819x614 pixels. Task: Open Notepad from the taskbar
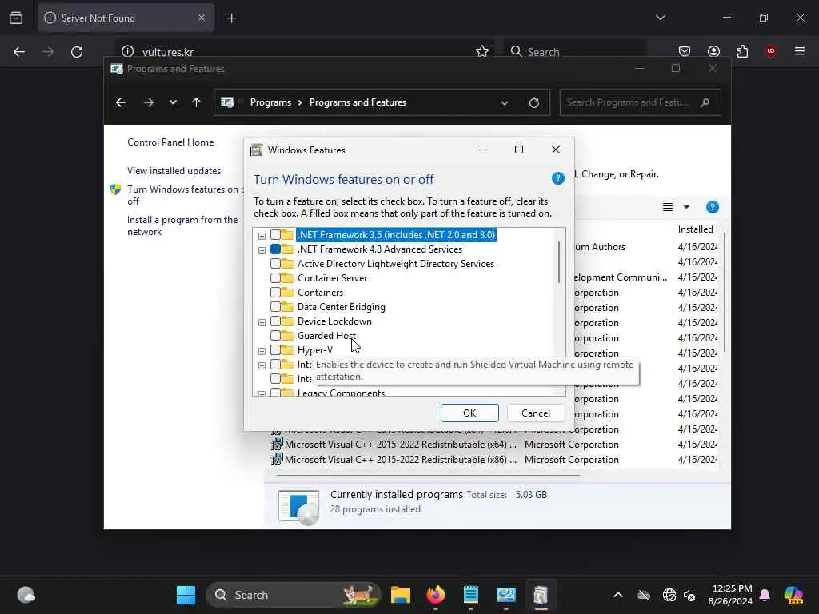coord(470,595)
